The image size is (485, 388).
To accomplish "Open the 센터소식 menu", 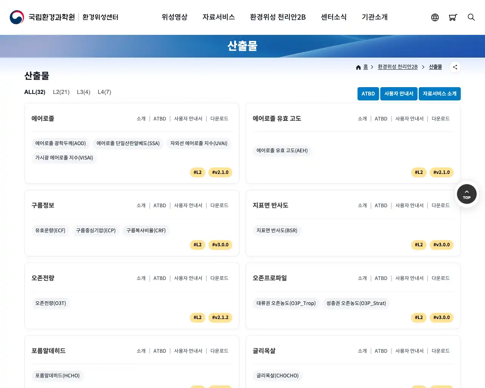I will point(334,17).
